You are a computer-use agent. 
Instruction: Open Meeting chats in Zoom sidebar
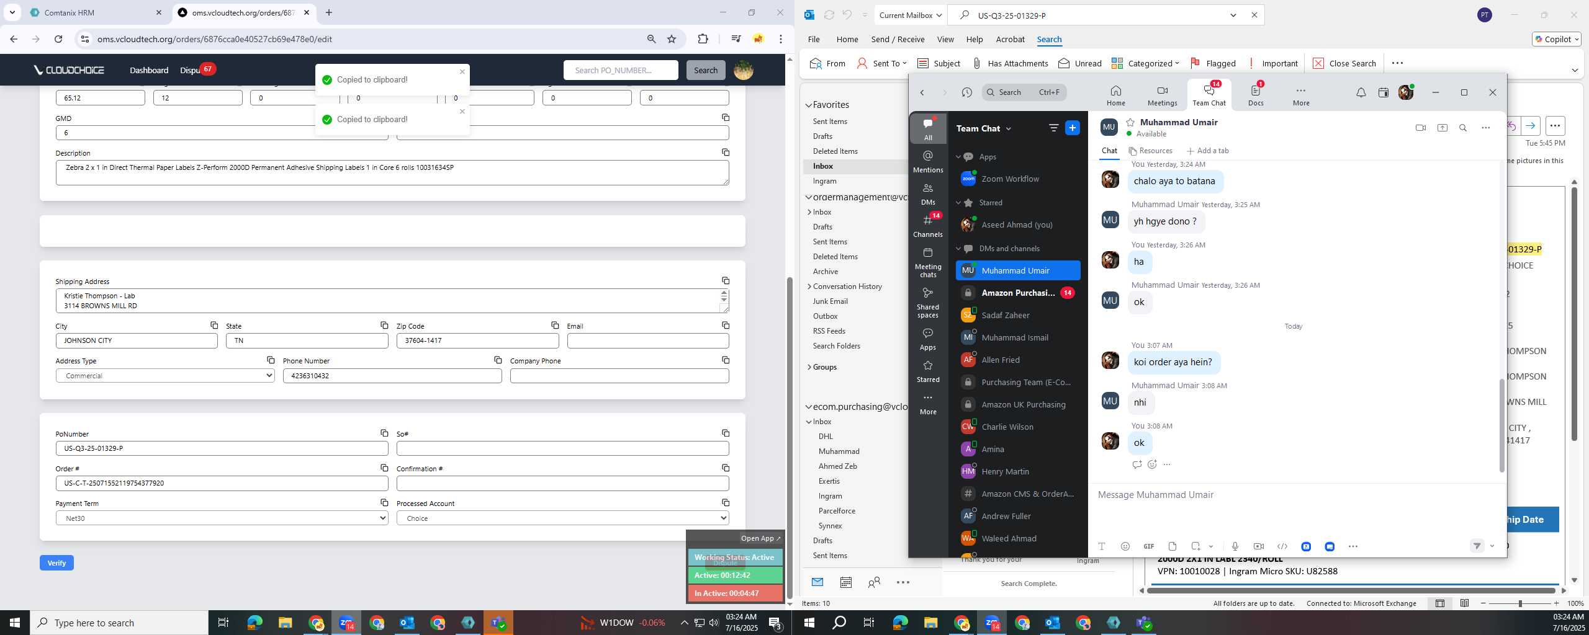928,262
